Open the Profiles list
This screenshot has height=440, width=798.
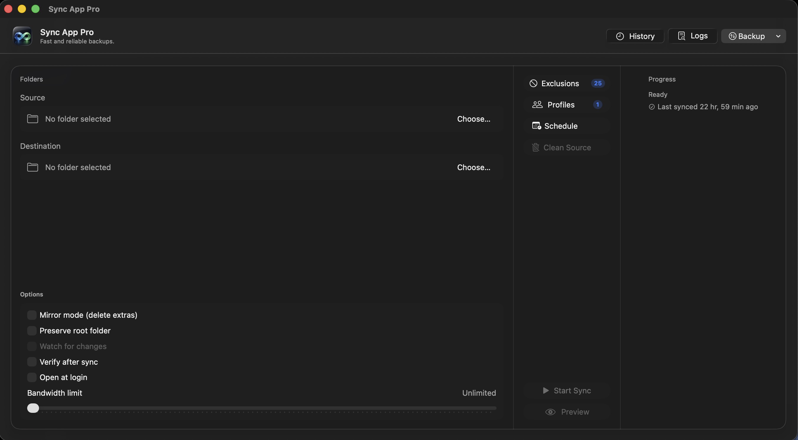point(567,105)
